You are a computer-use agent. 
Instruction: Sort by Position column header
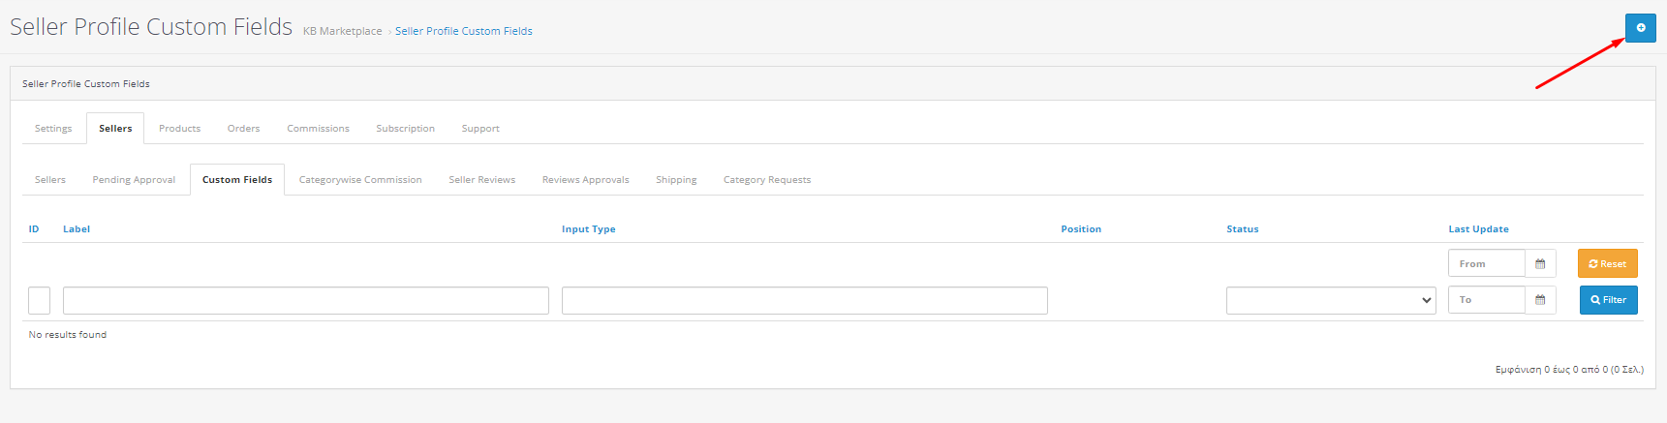coord(1081,229)
